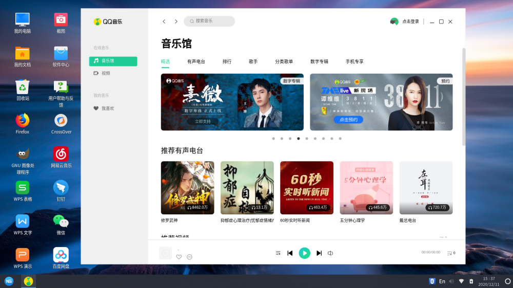Launch WPS 表格 from the desktop
This screenshot has width=513, height=288.
(x=22, y=191)
